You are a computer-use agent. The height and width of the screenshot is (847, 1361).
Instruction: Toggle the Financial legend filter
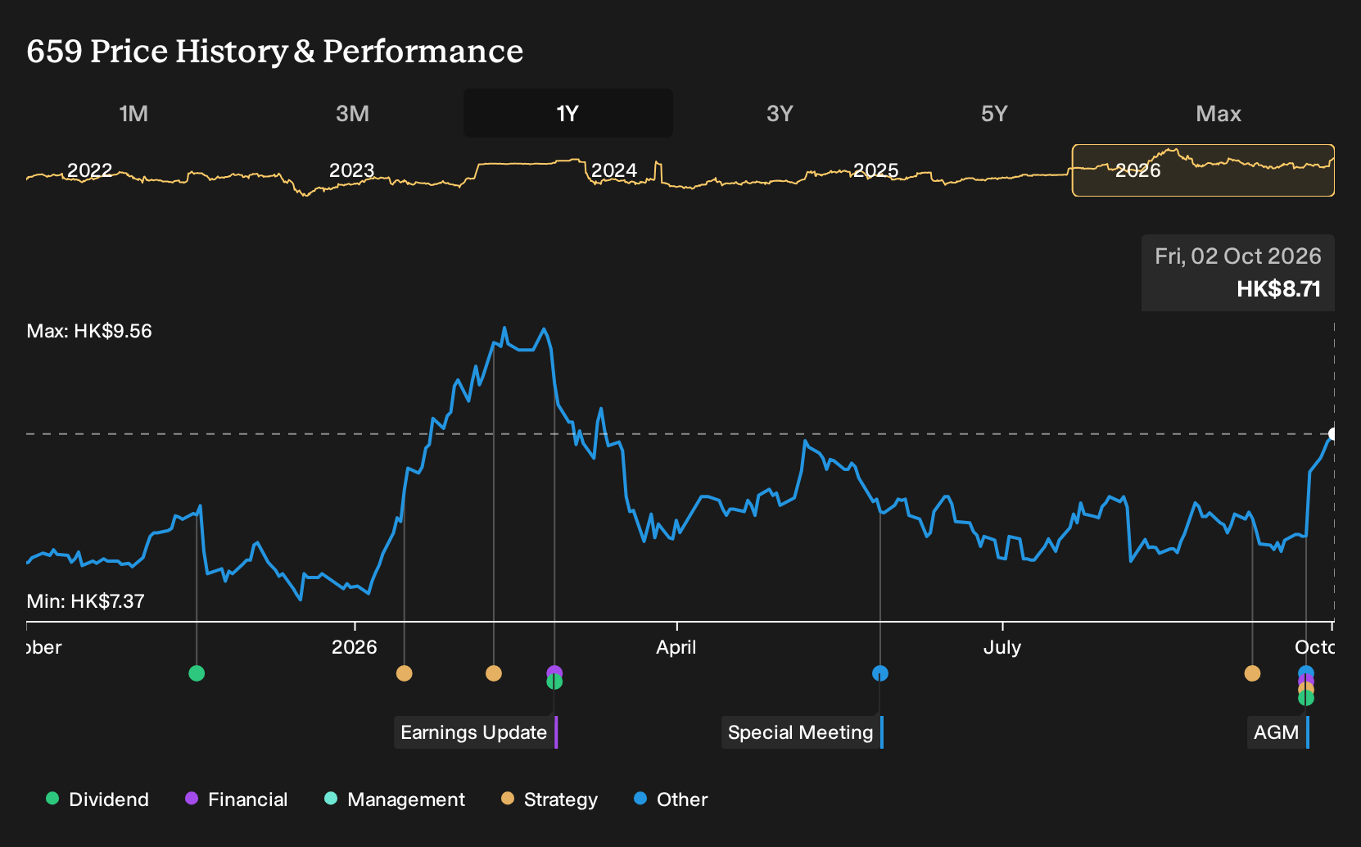(237, 799)
